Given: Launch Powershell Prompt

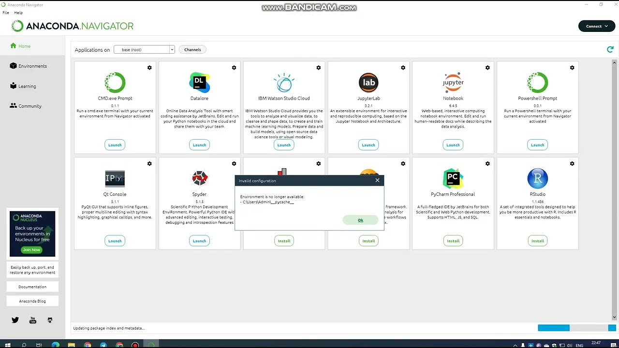Looking at the screenshot, I should [537, 145].
